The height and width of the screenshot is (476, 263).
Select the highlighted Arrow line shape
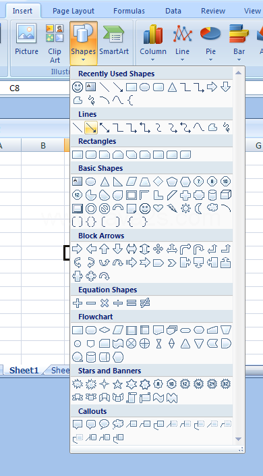point(91,128)
